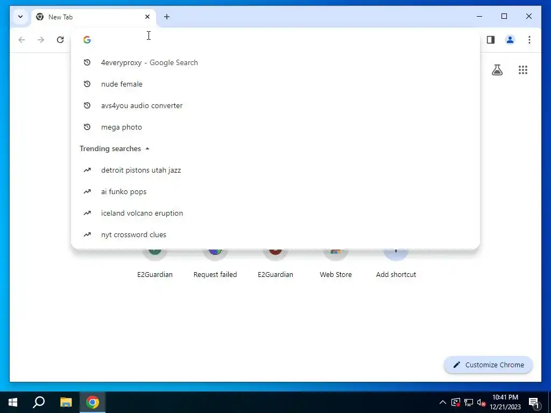551x413 pixels.
Task: Select mega photo history suggestion
Action: (275, 127)
